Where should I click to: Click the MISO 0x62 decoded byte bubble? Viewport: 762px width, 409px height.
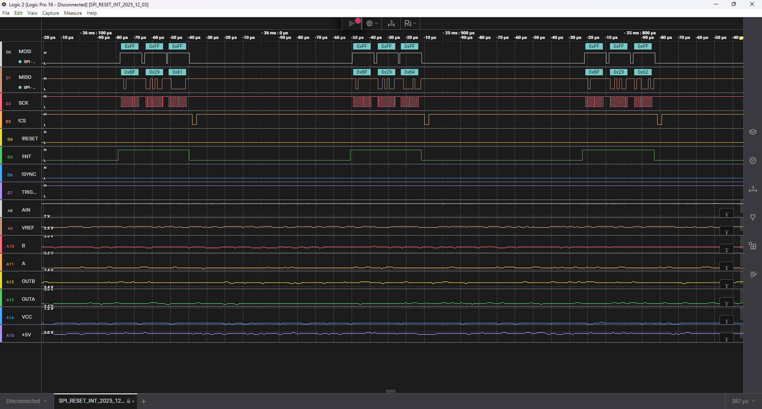pyautogui.click(x=643, y=72)
